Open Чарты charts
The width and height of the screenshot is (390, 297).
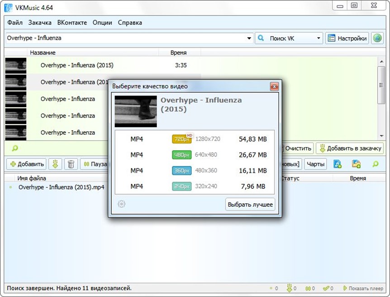tap(315, 164)
